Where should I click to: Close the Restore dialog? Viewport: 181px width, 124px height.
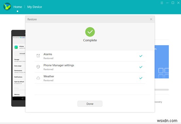pos(151,19)
